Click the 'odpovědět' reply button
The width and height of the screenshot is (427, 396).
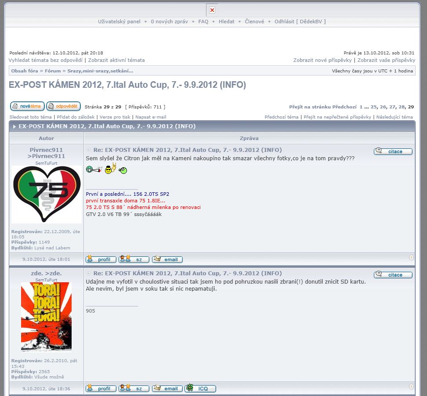[64, 106]
